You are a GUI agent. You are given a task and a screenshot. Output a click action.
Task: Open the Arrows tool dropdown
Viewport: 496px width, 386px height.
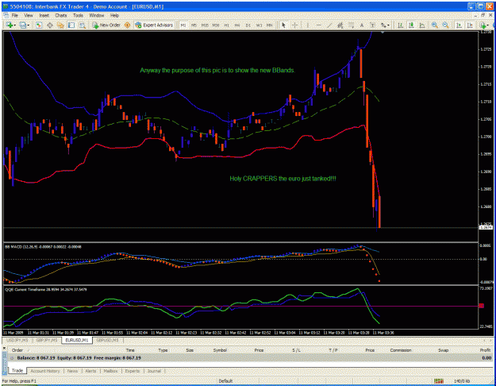385,25
